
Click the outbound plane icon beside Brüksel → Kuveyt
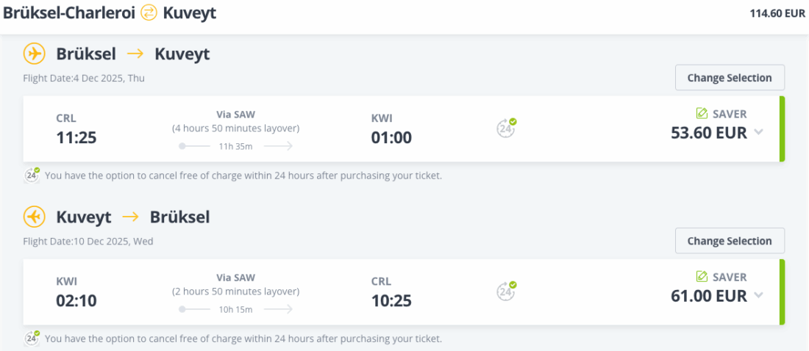34,54
